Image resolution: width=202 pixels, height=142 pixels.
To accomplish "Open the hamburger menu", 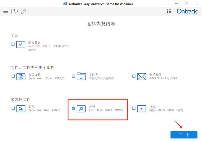I will click(6, 12).
